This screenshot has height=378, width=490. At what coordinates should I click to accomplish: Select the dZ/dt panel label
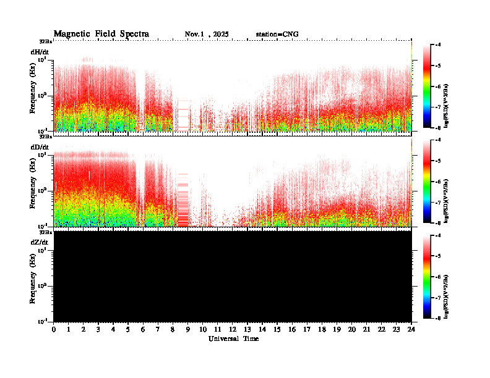pyautogui.click(x=40, y=242)
